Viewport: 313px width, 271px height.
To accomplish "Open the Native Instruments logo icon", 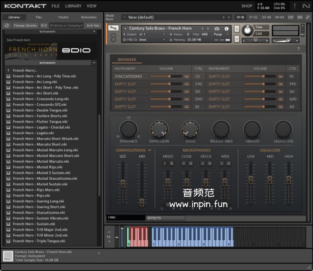I will pos(306,6).
